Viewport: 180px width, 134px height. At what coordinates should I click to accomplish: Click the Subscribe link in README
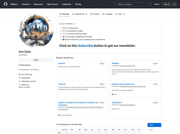pos(85,46)
